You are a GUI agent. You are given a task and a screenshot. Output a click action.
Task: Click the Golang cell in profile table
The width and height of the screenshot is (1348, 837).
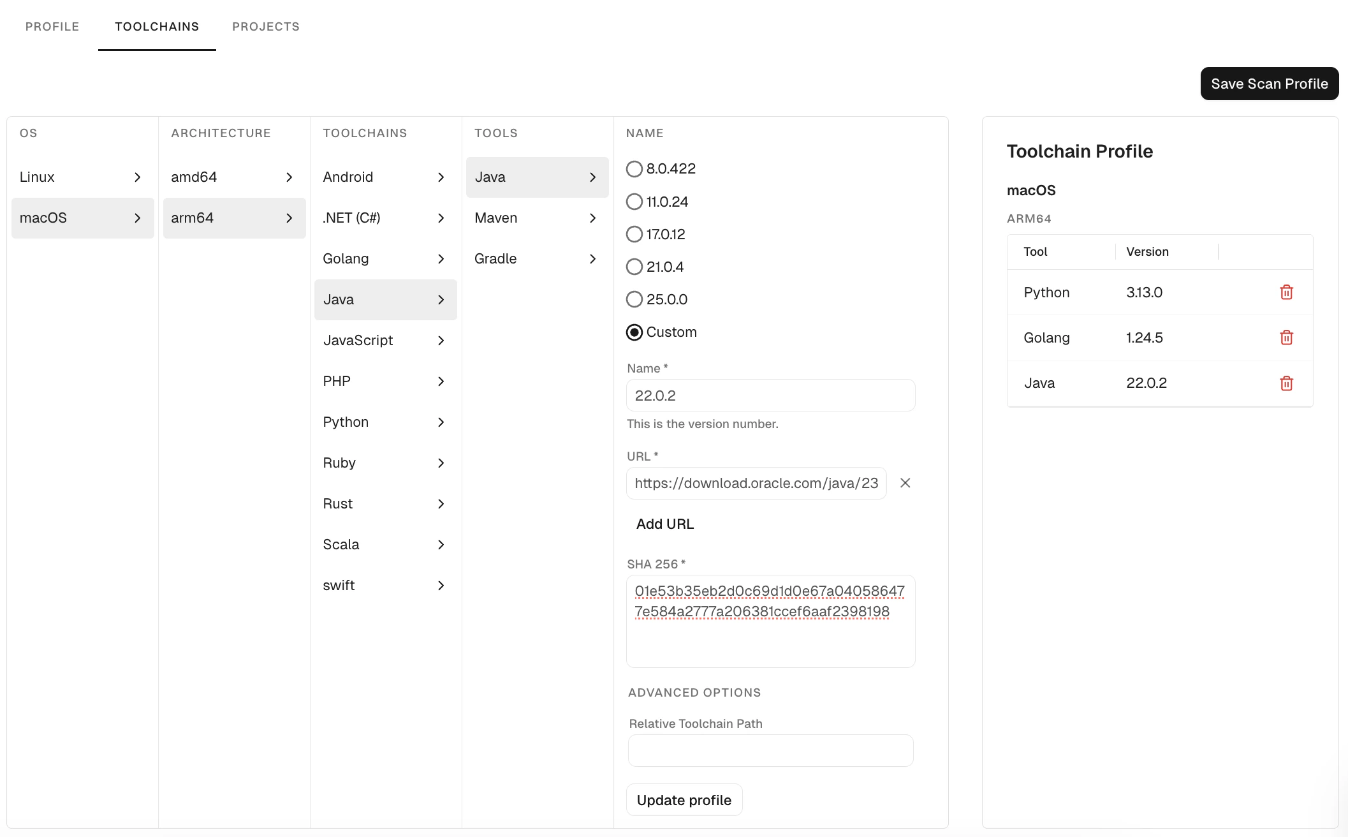point(1046,337)
